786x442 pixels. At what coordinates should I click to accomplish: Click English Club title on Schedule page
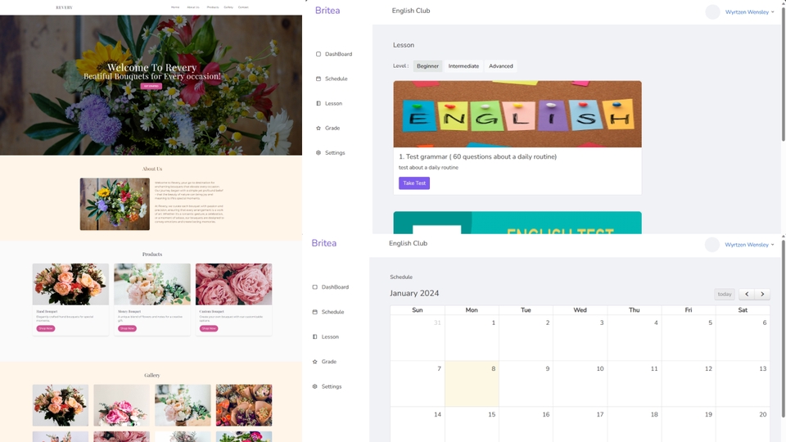click(x=408, y=243)
